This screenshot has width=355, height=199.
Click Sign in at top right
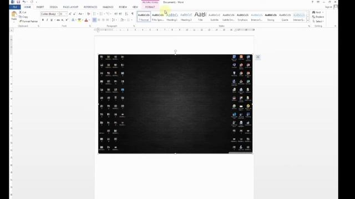coord(328,7)
